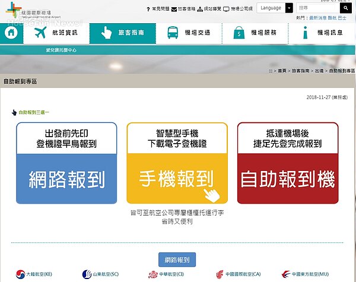Click 首頁 in the breadcrumb
356x282 pixels.
click(x=282, y=71)
